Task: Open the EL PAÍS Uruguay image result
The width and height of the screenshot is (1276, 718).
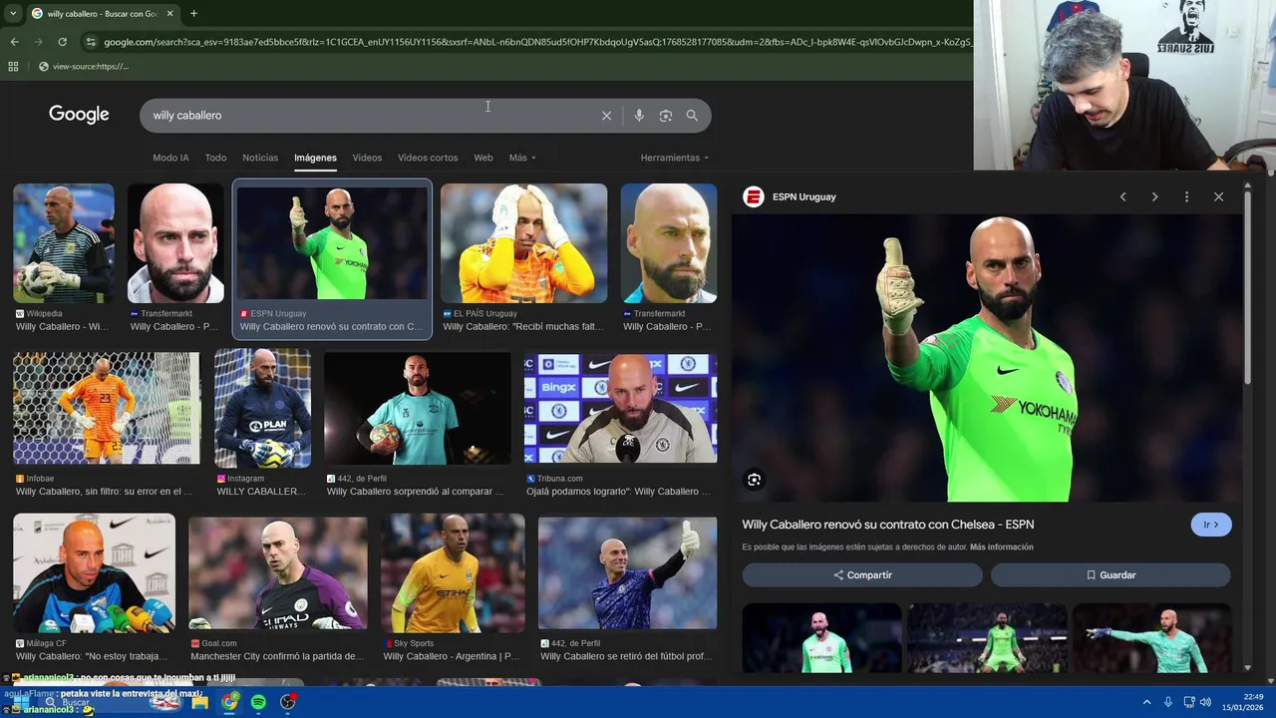Action: 523,243
